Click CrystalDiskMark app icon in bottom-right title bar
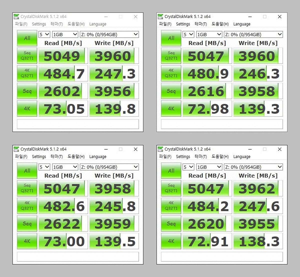This screenshot has width=300, height=277. [160, 149]
